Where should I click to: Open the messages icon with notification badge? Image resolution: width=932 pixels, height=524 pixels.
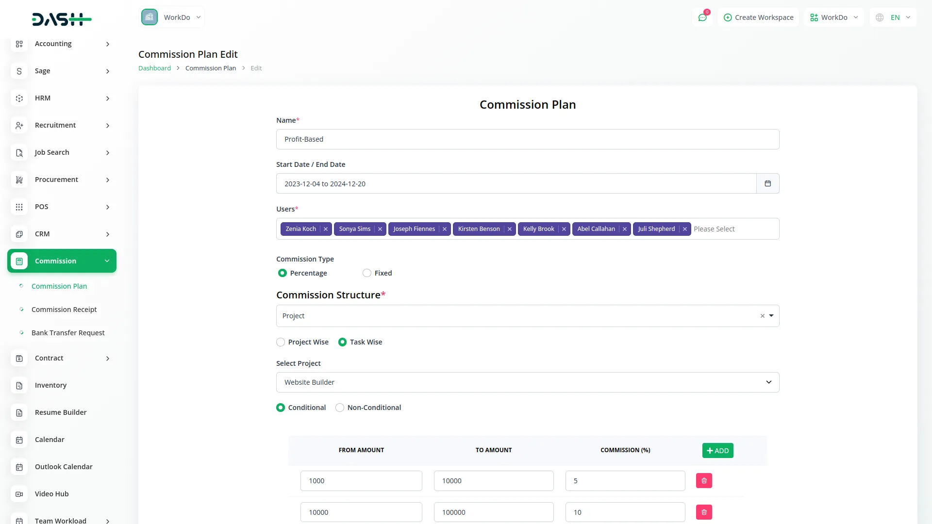tap(702, 17)
